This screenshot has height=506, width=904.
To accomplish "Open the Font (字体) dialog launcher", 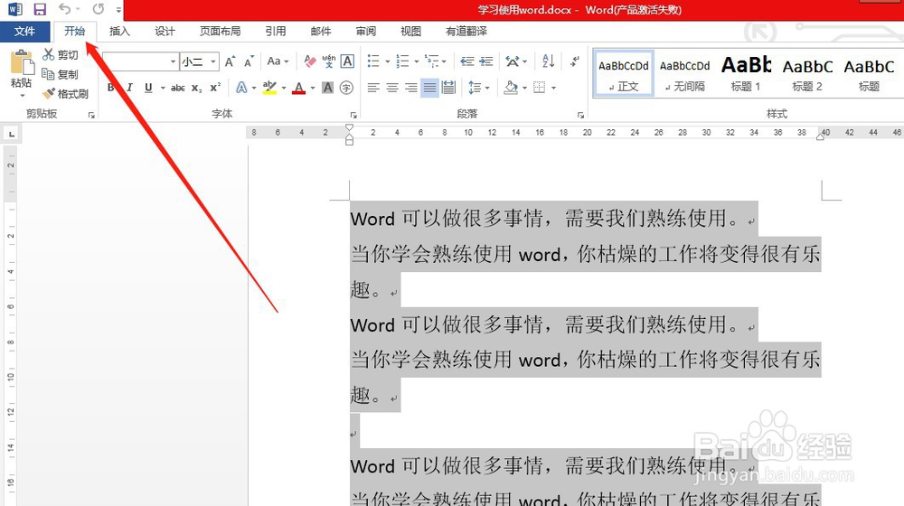I will pos(353,116).
